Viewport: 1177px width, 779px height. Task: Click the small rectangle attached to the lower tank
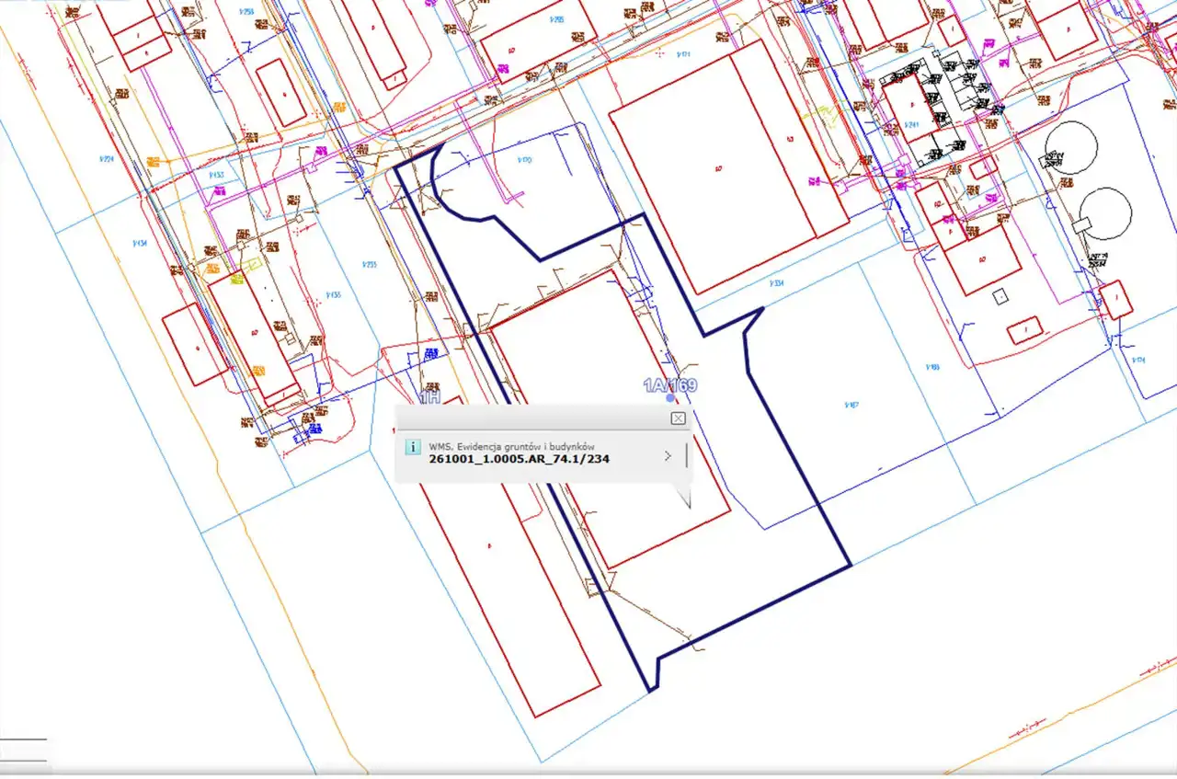pos(1082,223)
